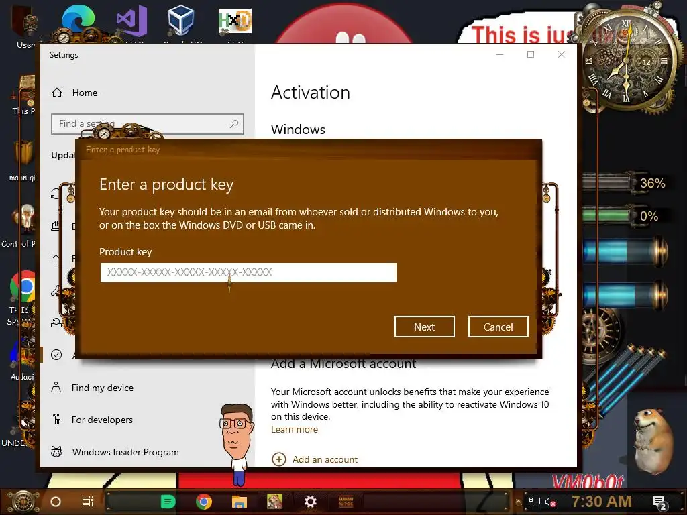Select the VirtualBox cube desktop icon
Viewport: 687px width, 515px height.
click(180, 21)
